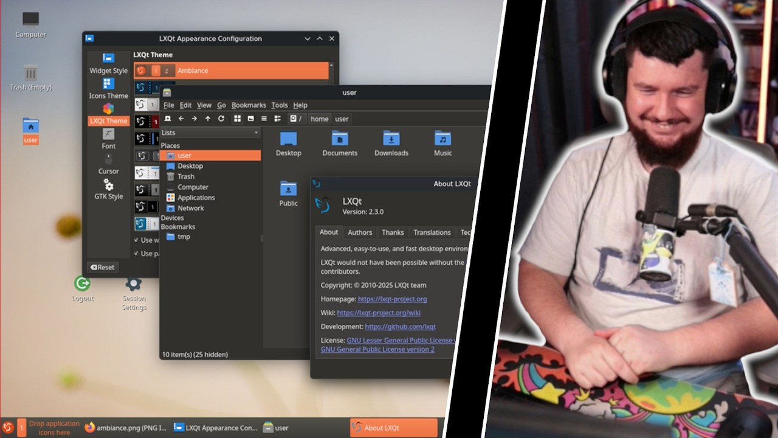Click the Reset button

(102, 267)
